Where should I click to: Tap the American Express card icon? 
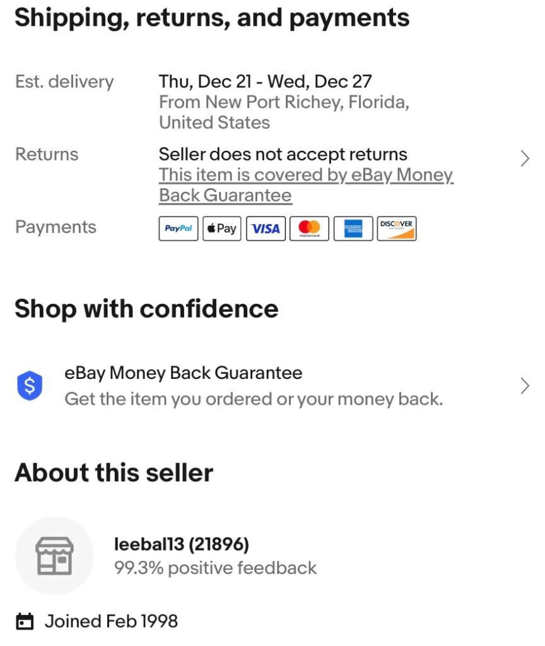[353, 229]
